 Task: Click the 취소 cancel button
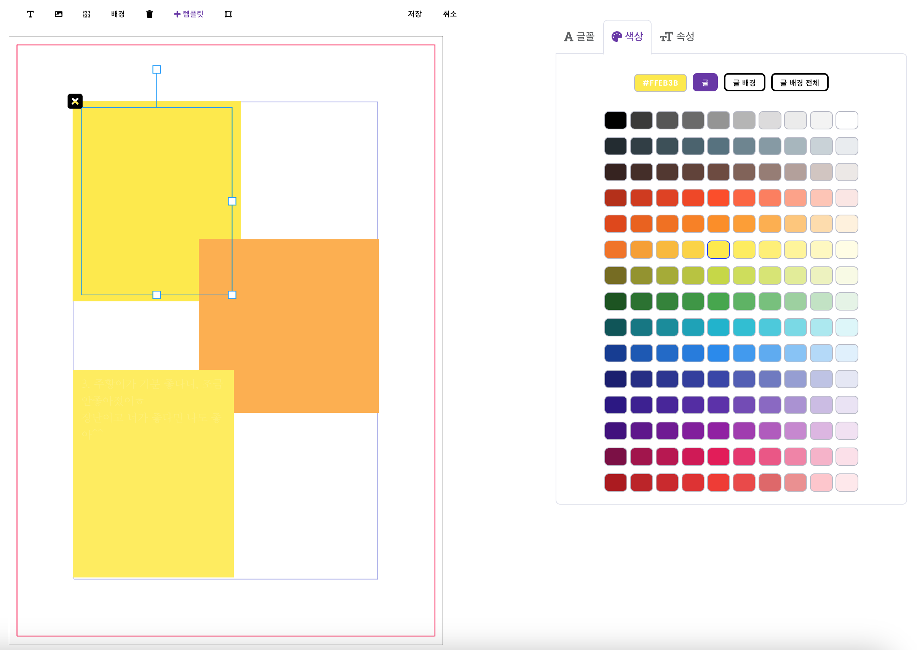coord(450,14)
